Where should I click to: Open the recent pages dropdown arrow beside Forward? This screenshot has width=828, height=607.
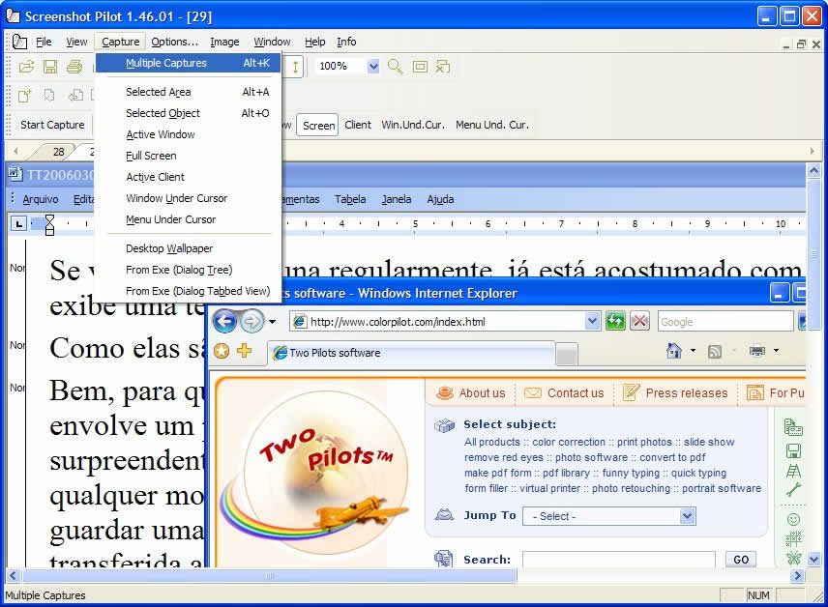pos(272,321)
